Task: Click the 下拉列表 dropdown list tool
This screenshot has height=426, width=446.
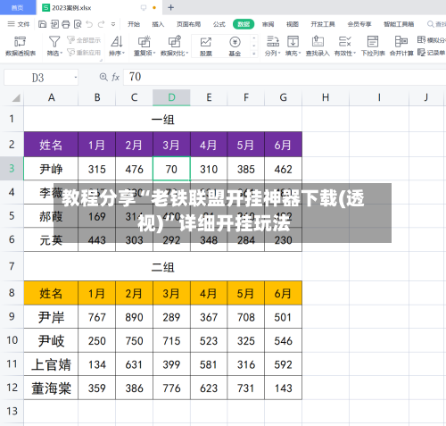Action: pos(373,46)
